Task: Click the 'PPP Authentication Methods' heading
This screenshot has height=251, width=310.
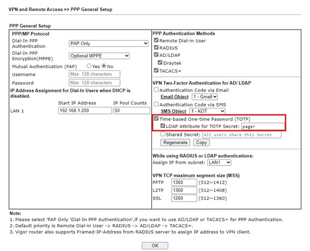Action: 184,33
